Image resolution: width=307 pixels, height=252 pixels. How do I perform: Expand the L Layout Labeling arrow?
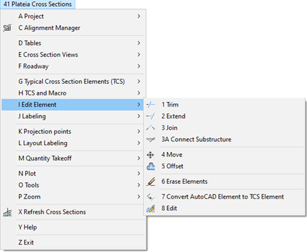(139, 143)
